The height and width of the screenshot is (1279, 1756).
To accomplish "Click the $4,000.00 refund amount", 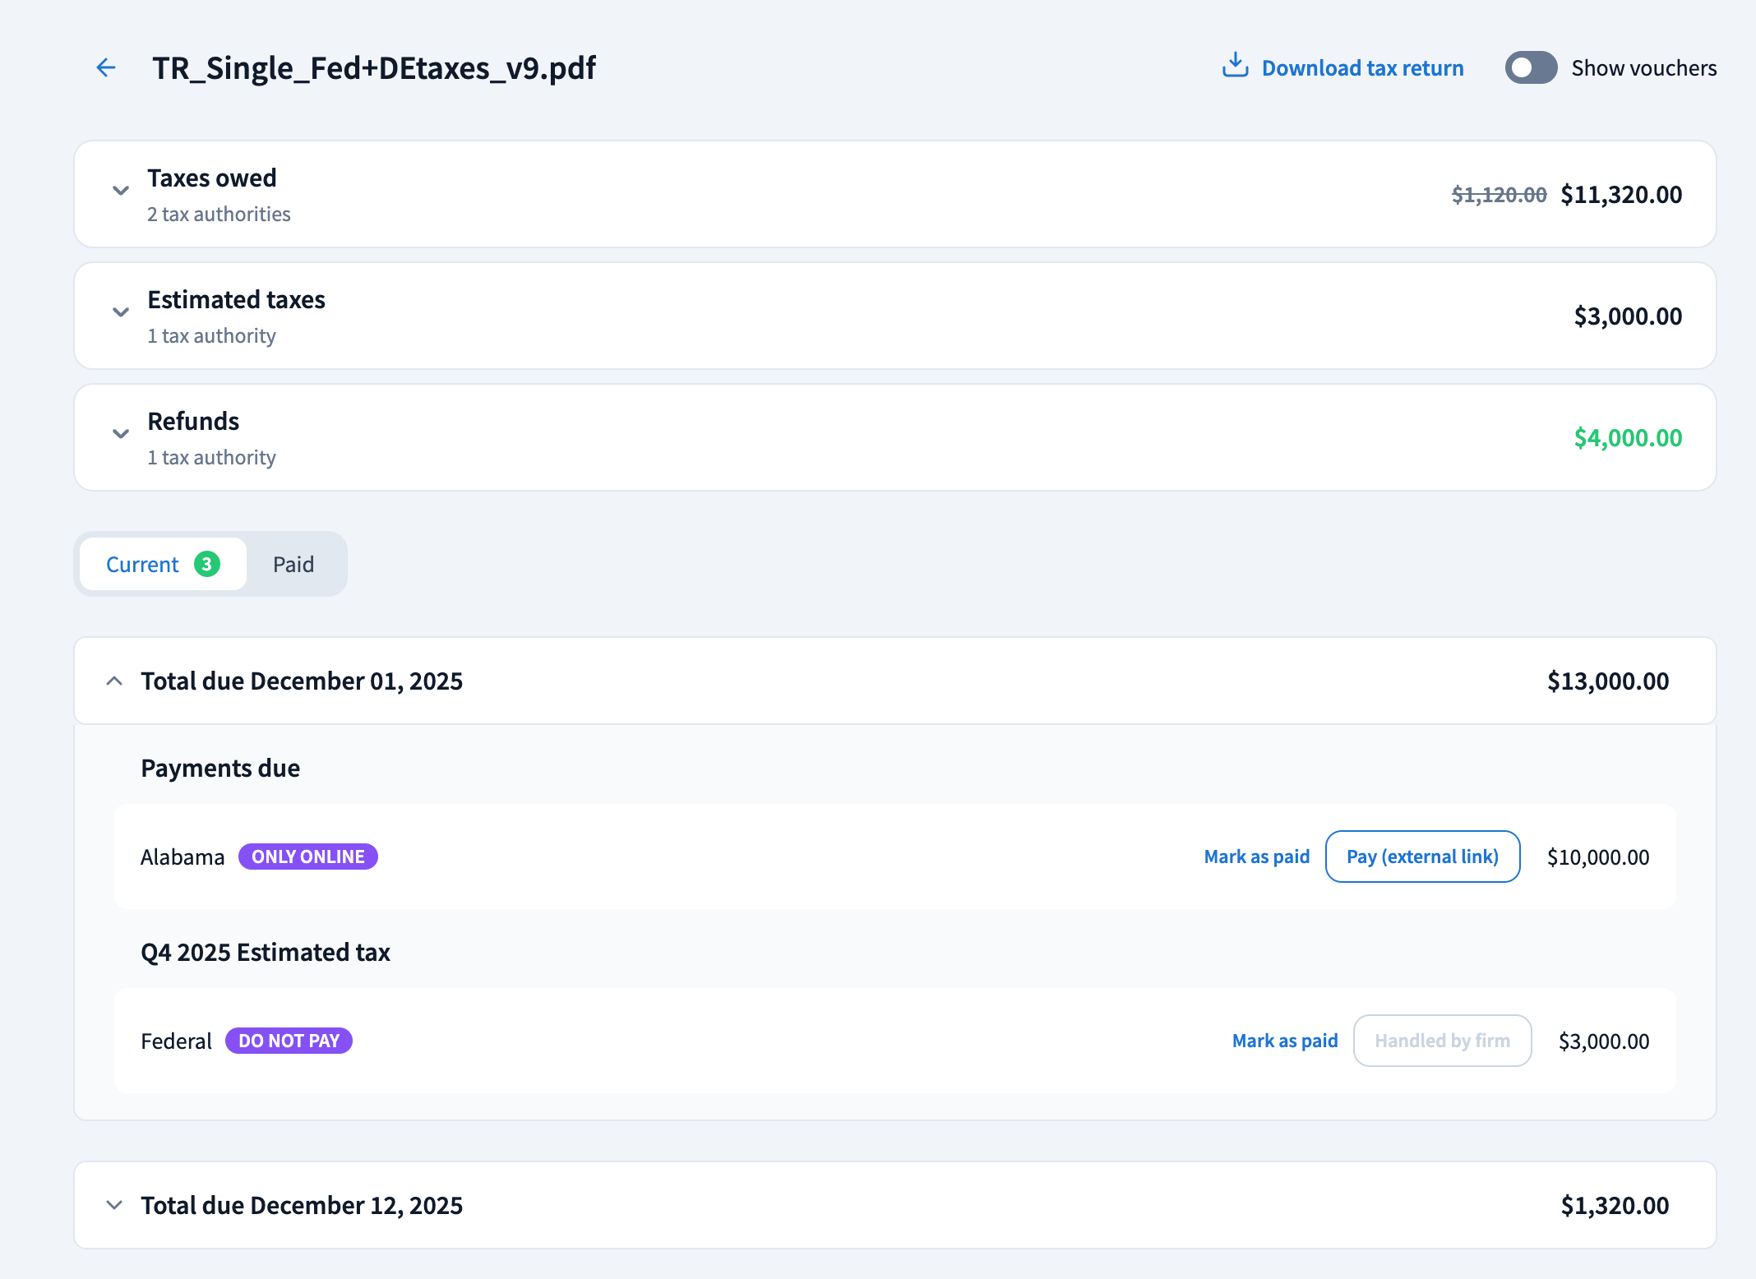I will [1627, 438].
